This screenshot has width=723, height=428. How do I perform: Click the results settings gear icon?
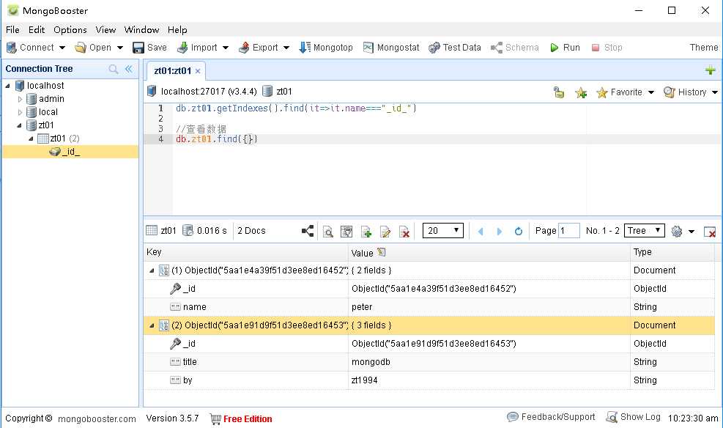click(x=676, y=231)
